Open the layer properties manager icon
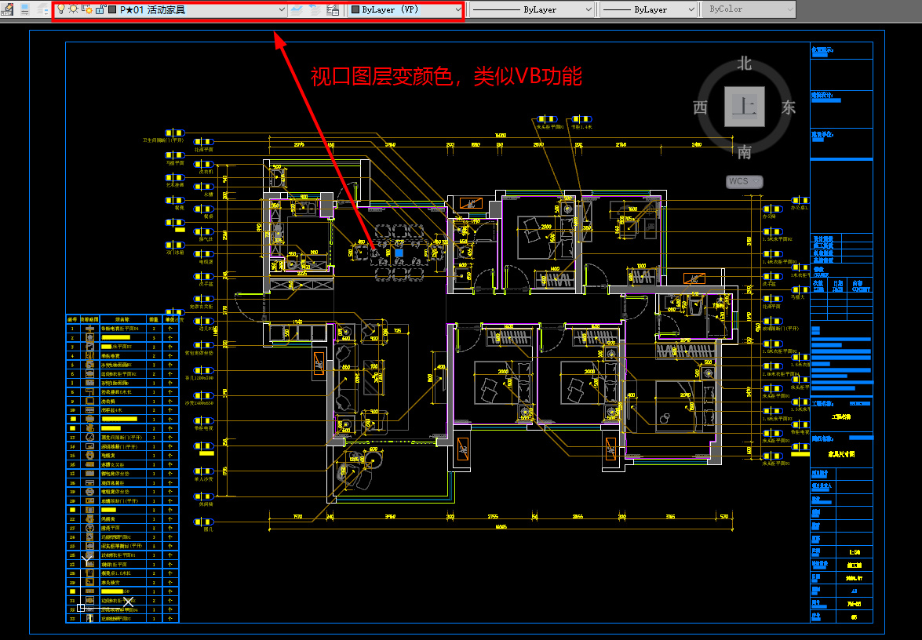Screen dimensions: 922x640 24,9
